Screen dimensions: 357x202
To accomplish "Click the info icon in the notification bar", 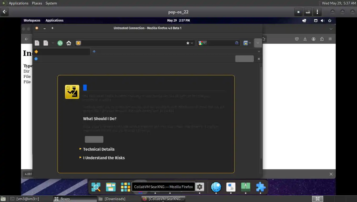I will tap(36, 59).
